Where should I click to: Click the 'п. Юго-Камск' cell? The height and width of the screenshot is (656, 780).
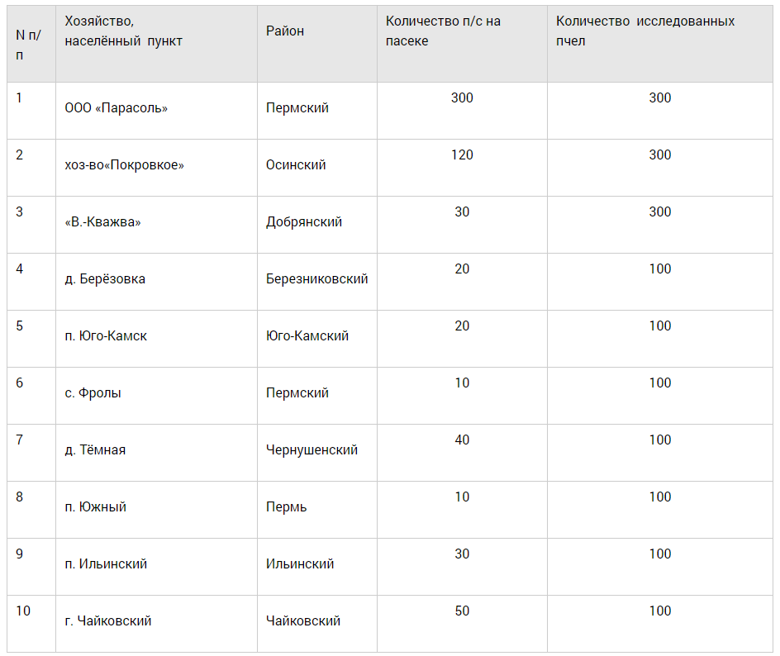click(x=106, y=336)
